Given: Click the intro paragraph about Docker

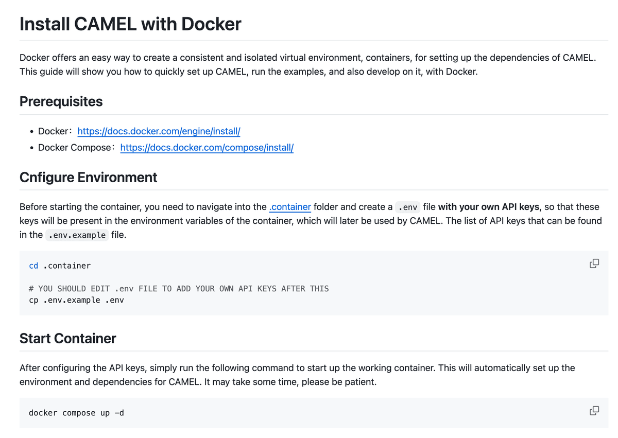Looking at the screenshot, I should coord(307,65).
